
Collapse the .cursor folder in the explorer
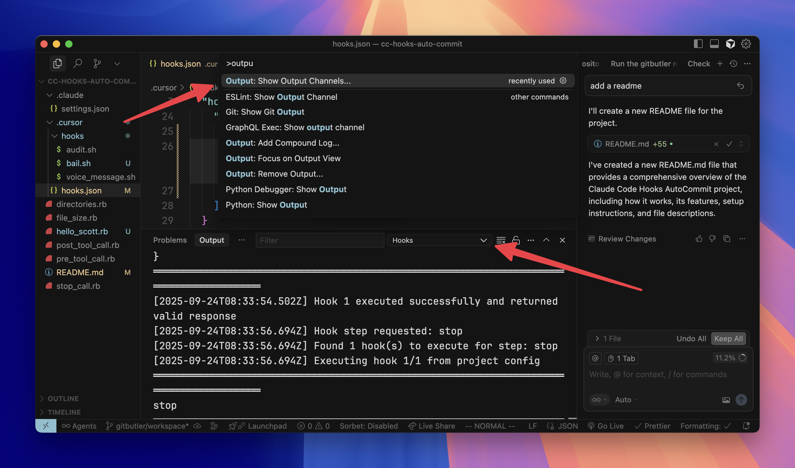click(49, 122)
